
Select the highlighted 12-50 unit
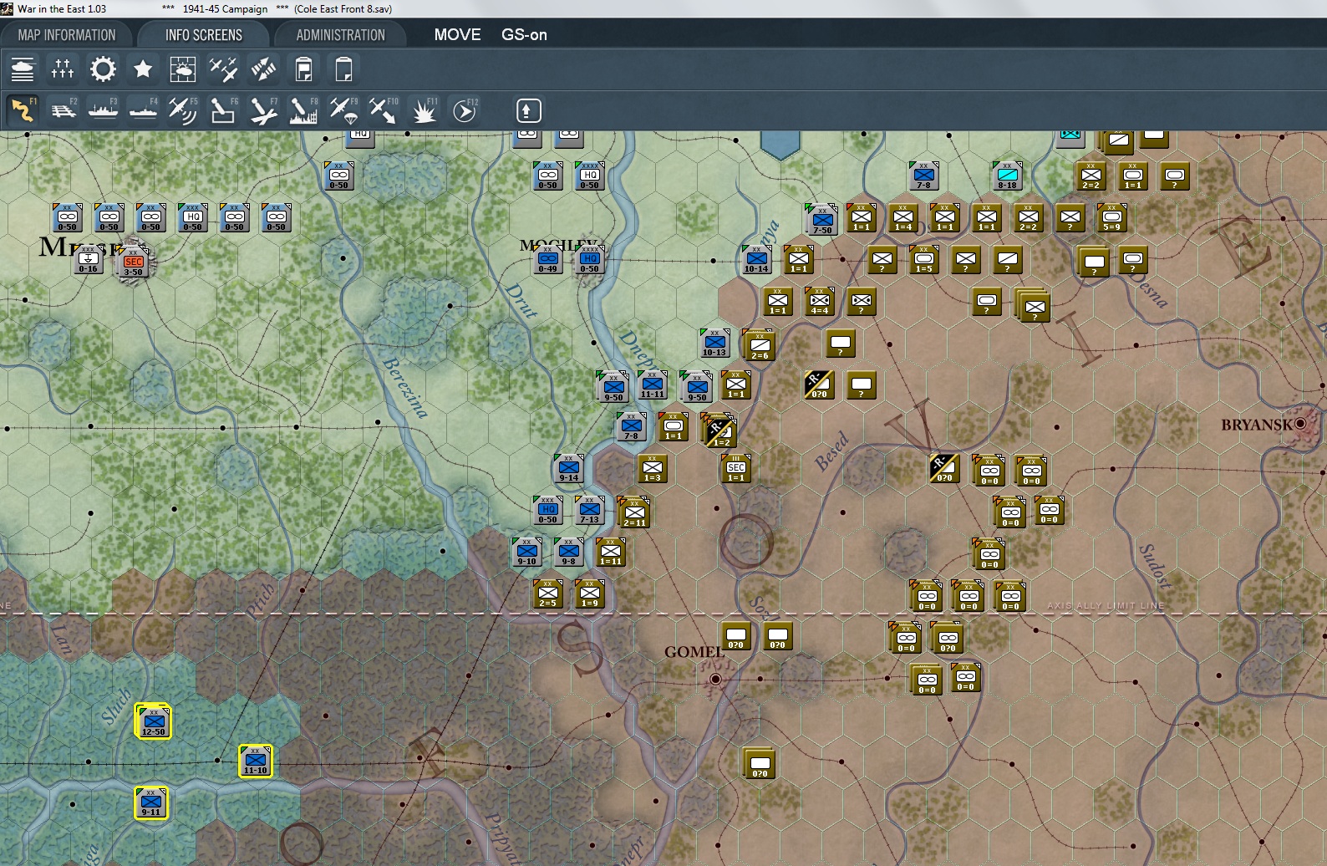click(153, 721)
